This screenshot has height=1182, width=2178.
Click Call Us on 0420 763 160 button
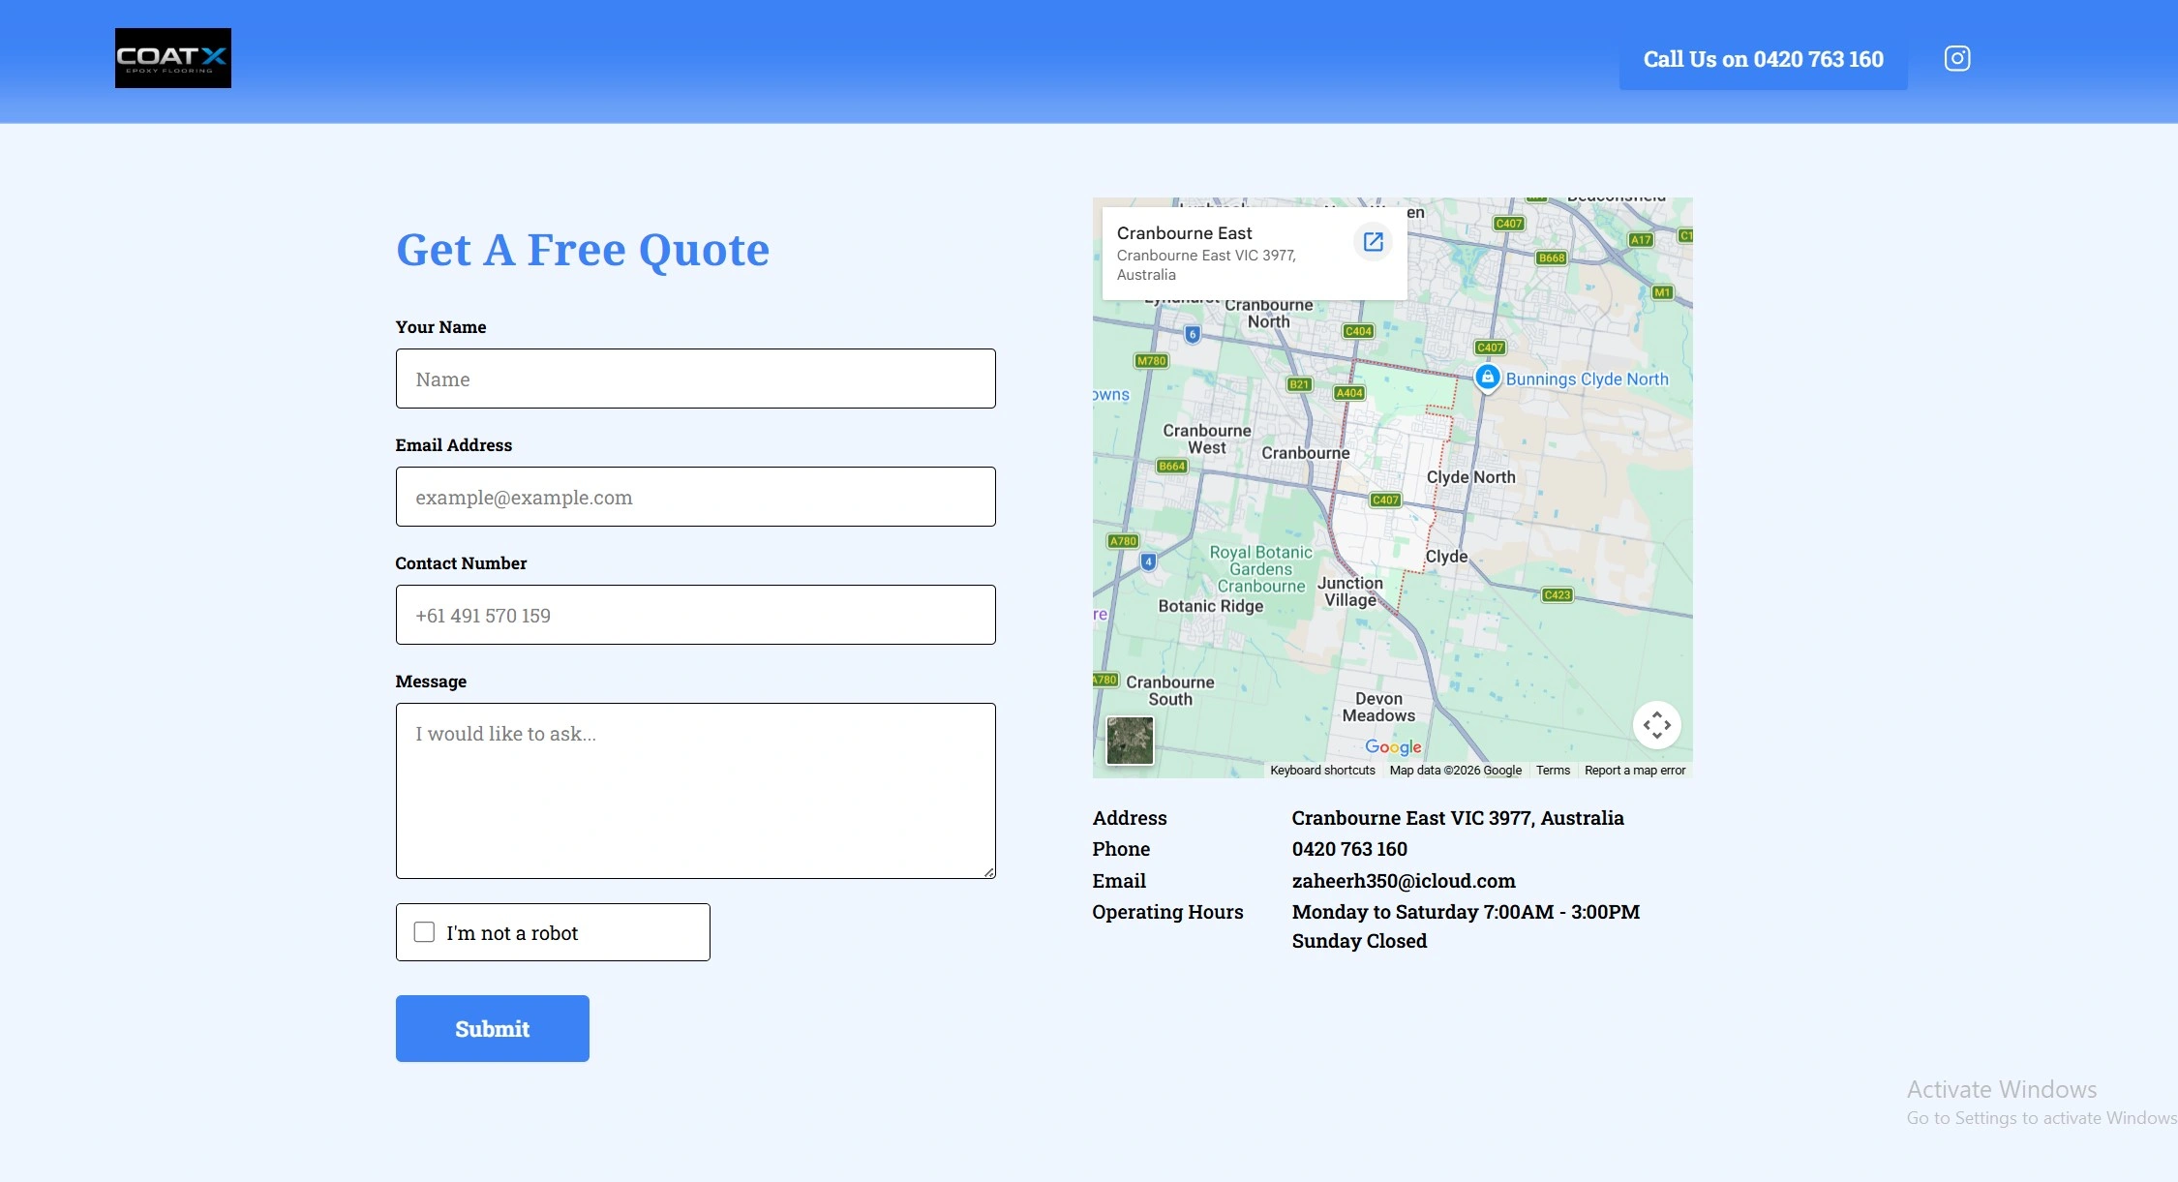tap(1764, 59)
